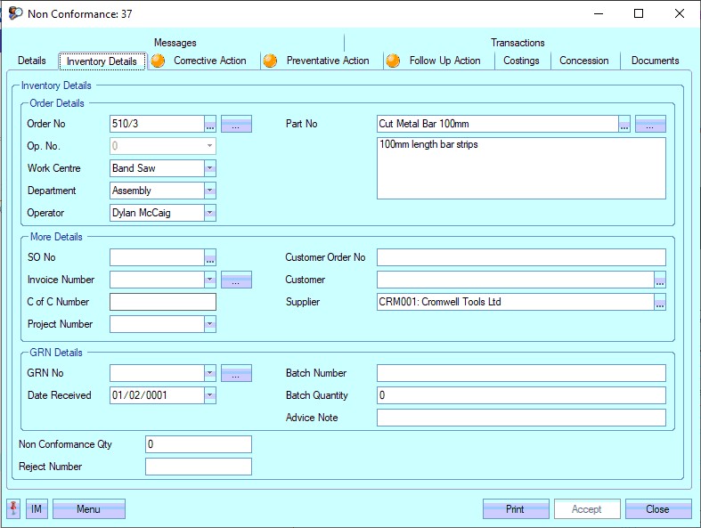This screenshot has width=701, height=528.
Task: Click the Menu button
Action: point(88,509)
